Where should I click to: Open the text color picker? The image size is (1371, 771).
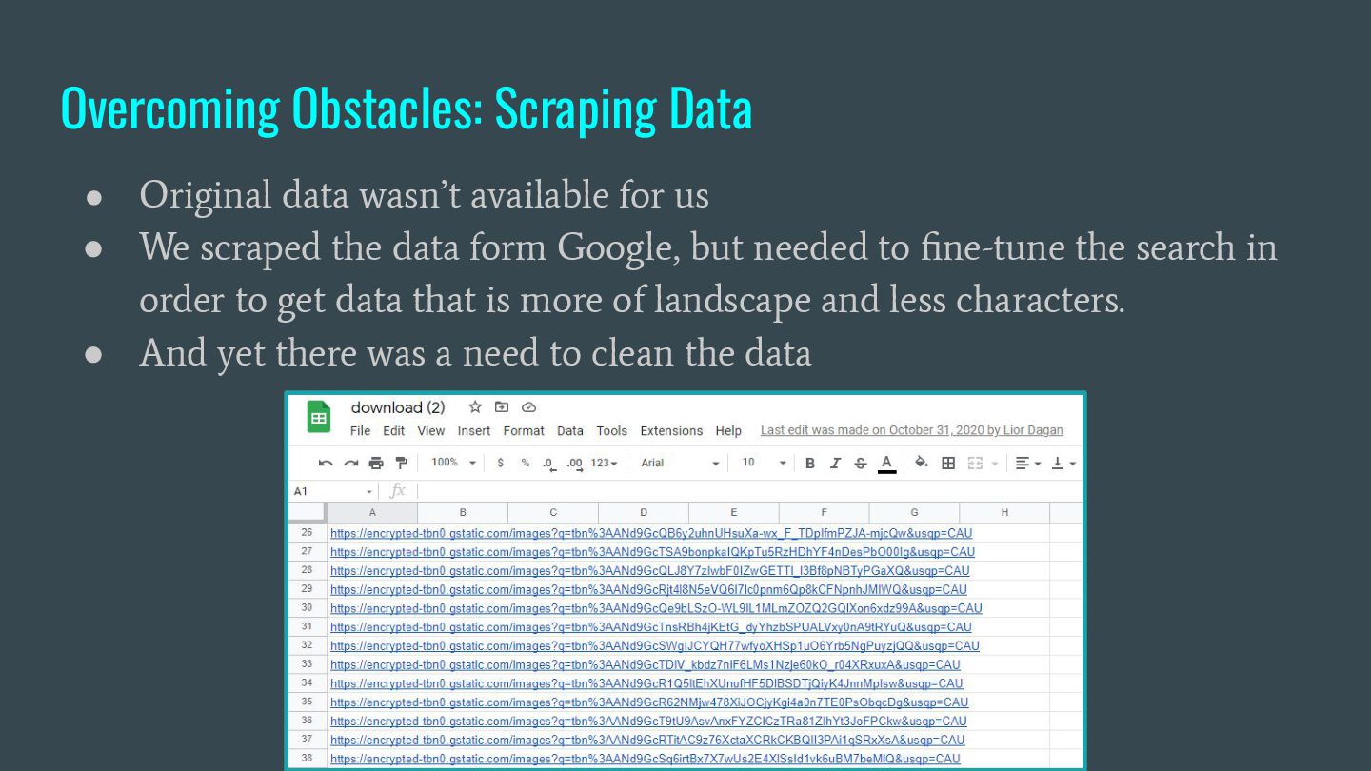click(x=886, y=463)
